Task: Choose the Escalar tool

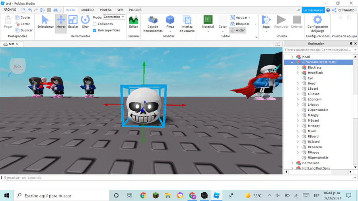Action: coord(73,22)
